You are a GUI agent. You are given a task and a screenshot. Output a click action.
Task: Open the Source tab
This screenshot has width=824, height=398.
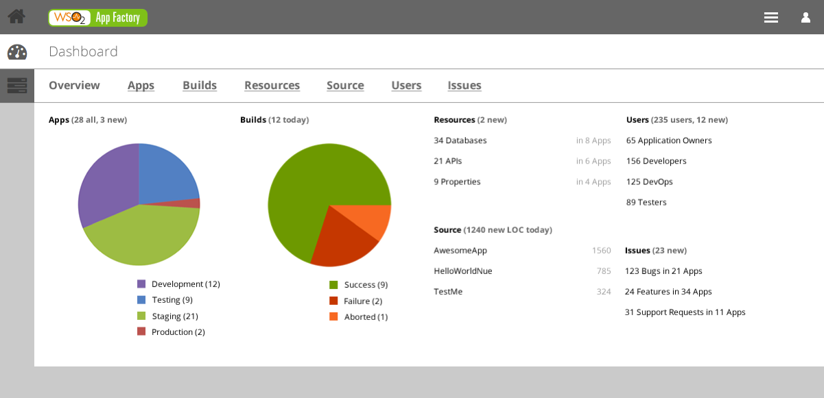coord(345,86)
